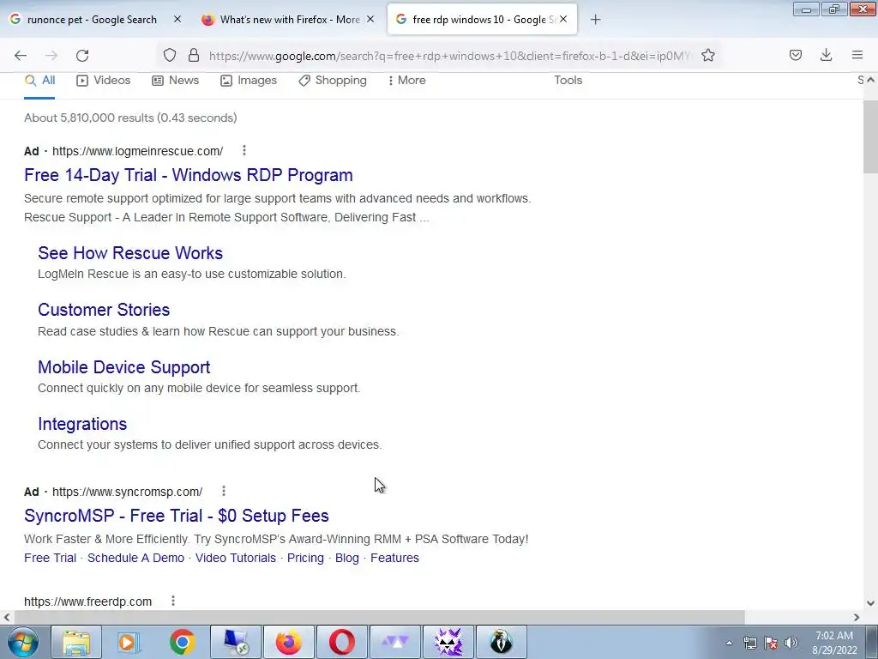Open the 'Integrations' link
This screenshot has width=878, height=659.
(x=82, y=424)
